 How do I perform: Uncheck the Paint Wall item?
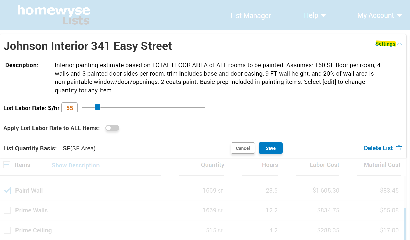(7, 191)
